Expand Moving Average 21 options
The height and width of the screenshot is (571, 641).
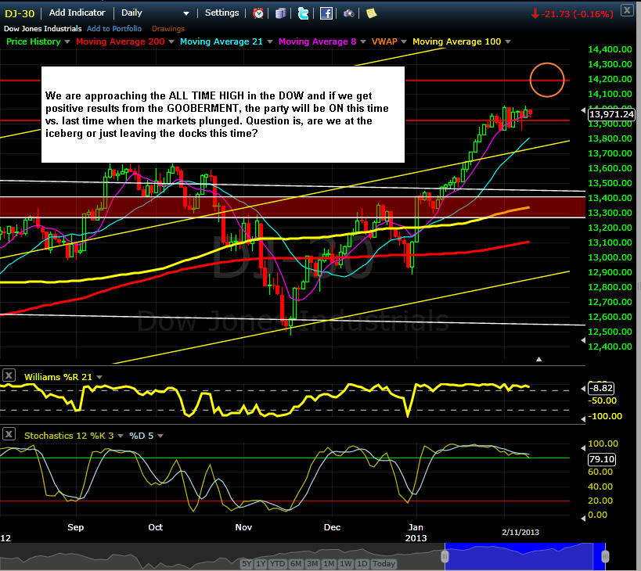269,41
